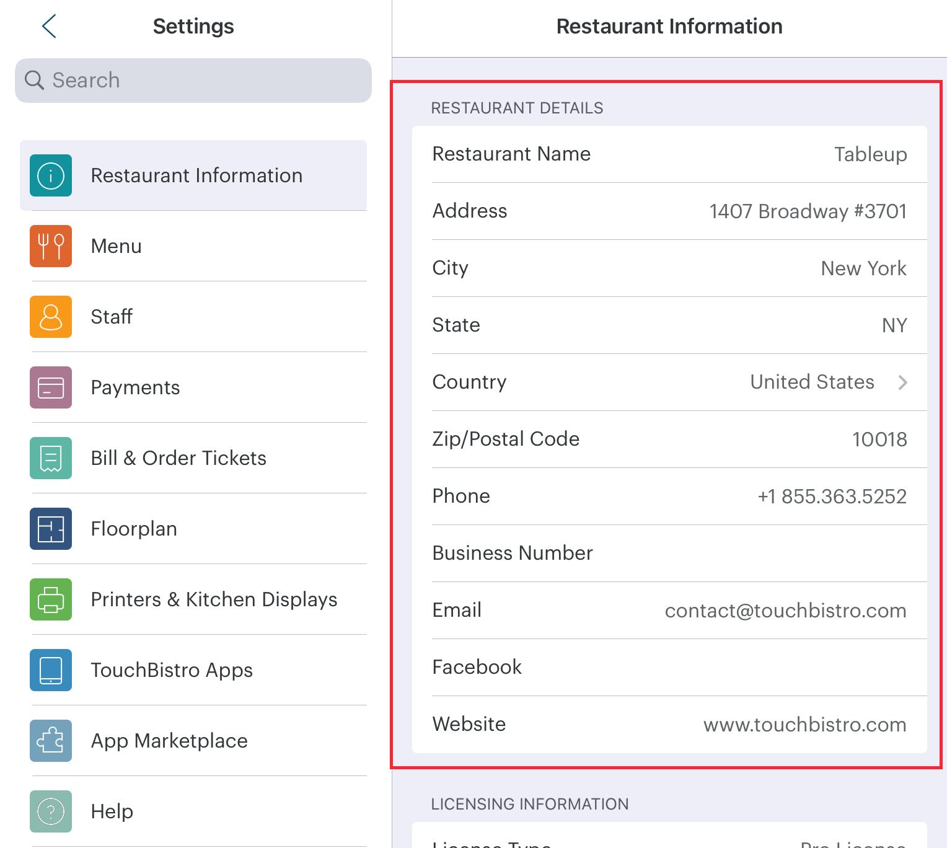Open the Help section
The image size is (947, 848).
coord(193,811)
